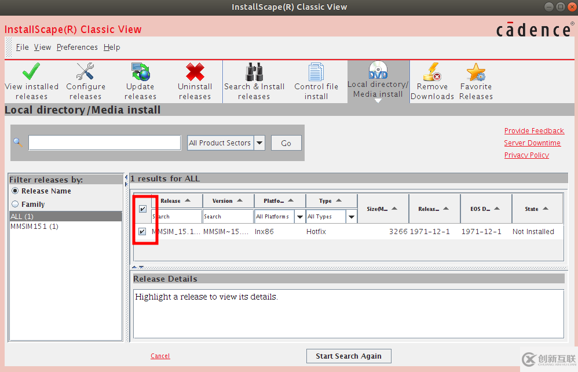Click the magnifier icon beside search box

click(x=18, y=143)
